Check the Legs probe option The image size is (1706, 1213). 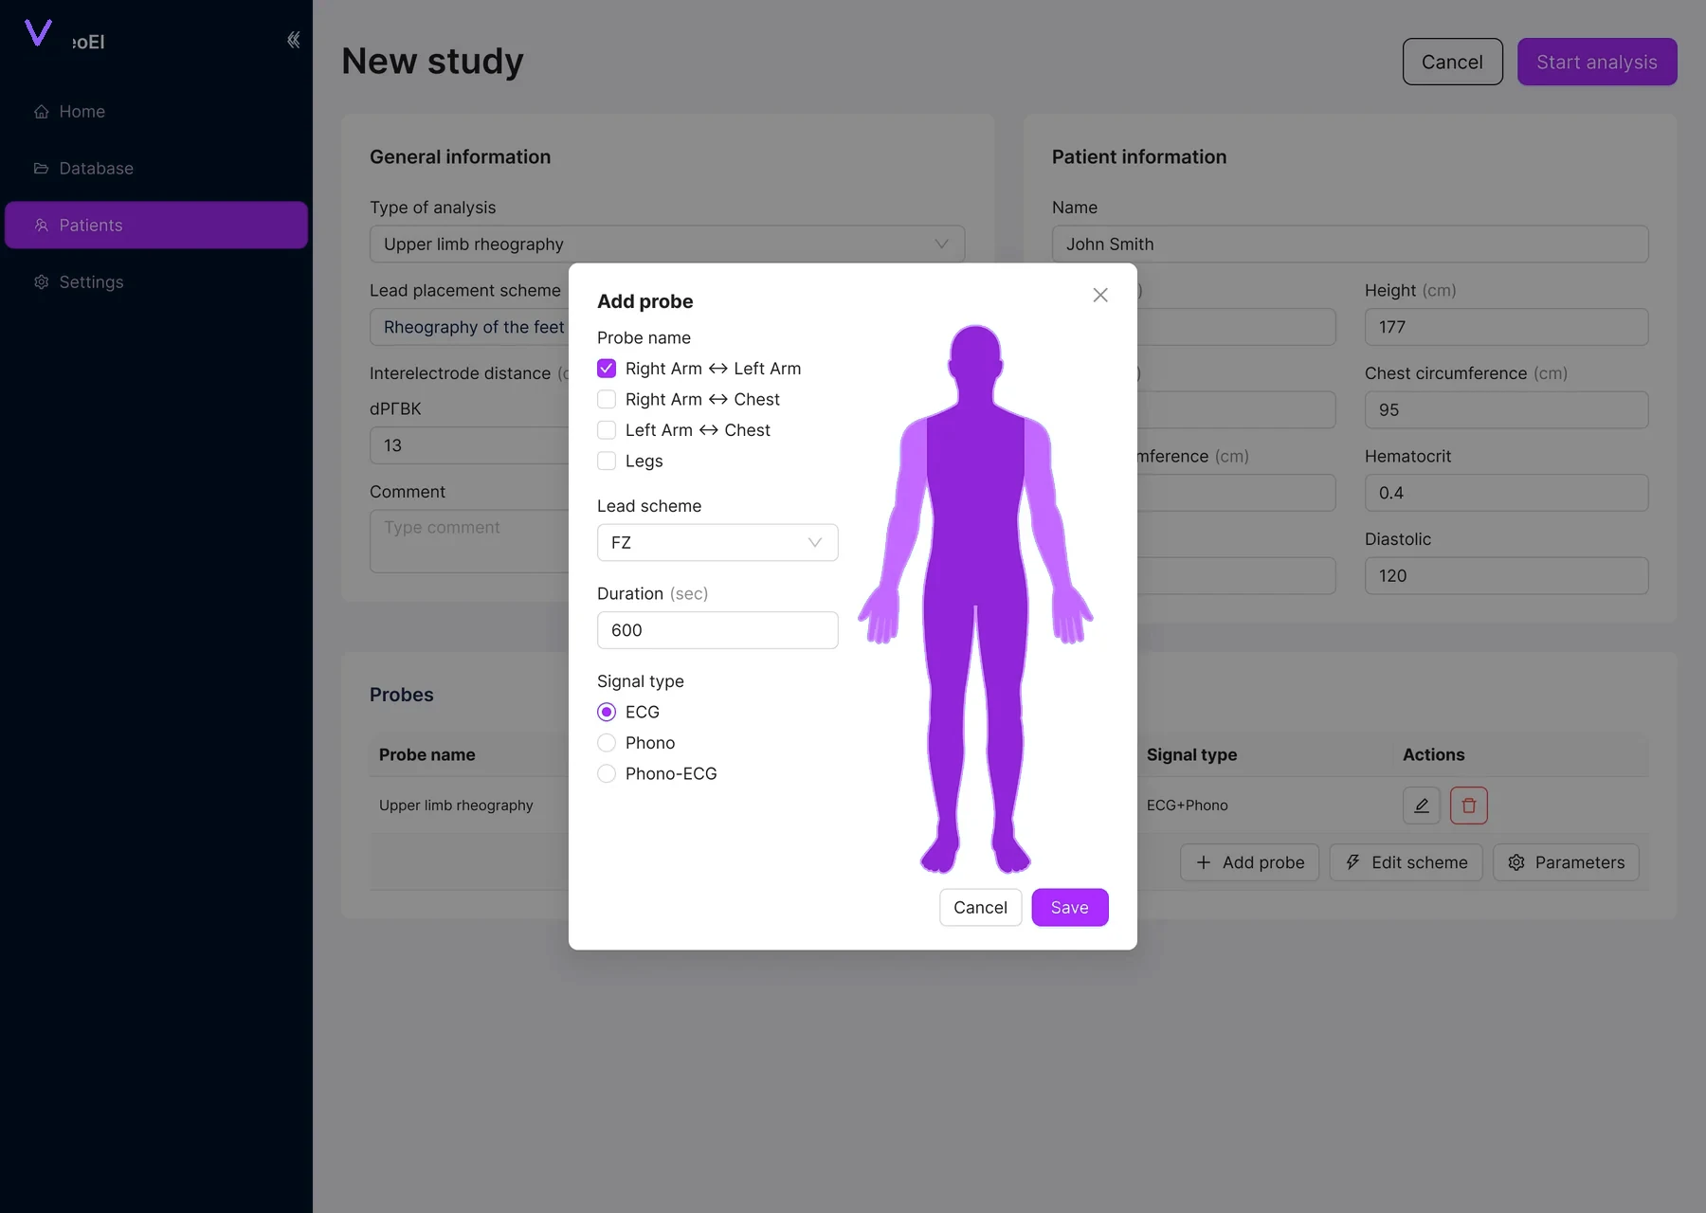pos(607,461)
